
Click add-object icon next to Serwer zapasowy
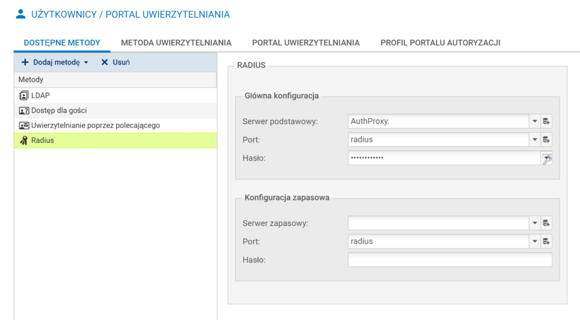click(546, 223)
